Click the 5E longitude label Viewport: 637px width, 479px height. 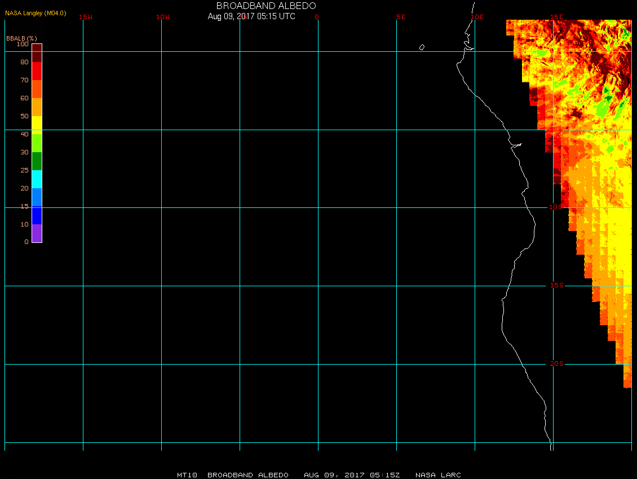(401, 17)
